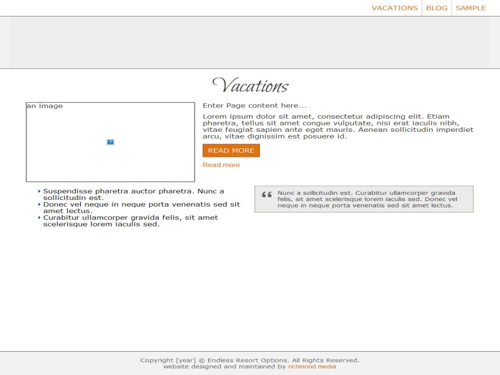
Task: Follow the 'Read more' text link
Action: click(x=221, y=165)
